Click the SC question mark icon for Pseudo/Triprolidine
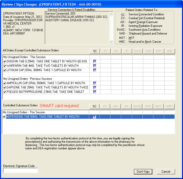The height and width of the screenshot is (179, 183). pos(95,92)
